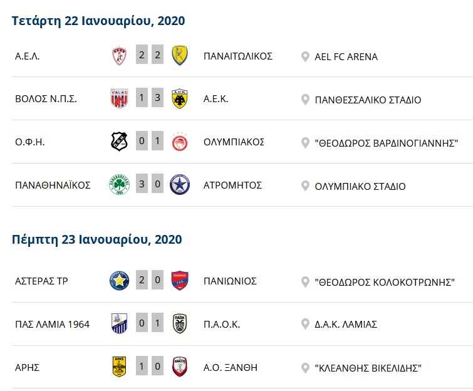Click the PAOK black-white crest

[x=180, y=324]
